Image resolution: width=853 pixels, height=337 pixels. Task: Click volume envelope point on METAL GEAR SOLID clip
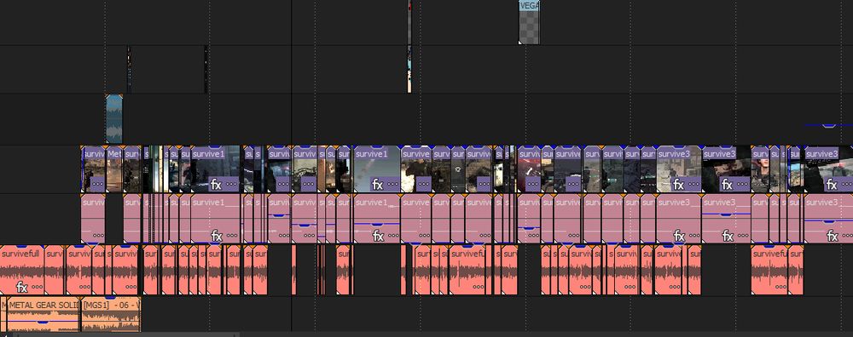coord(43,322)
